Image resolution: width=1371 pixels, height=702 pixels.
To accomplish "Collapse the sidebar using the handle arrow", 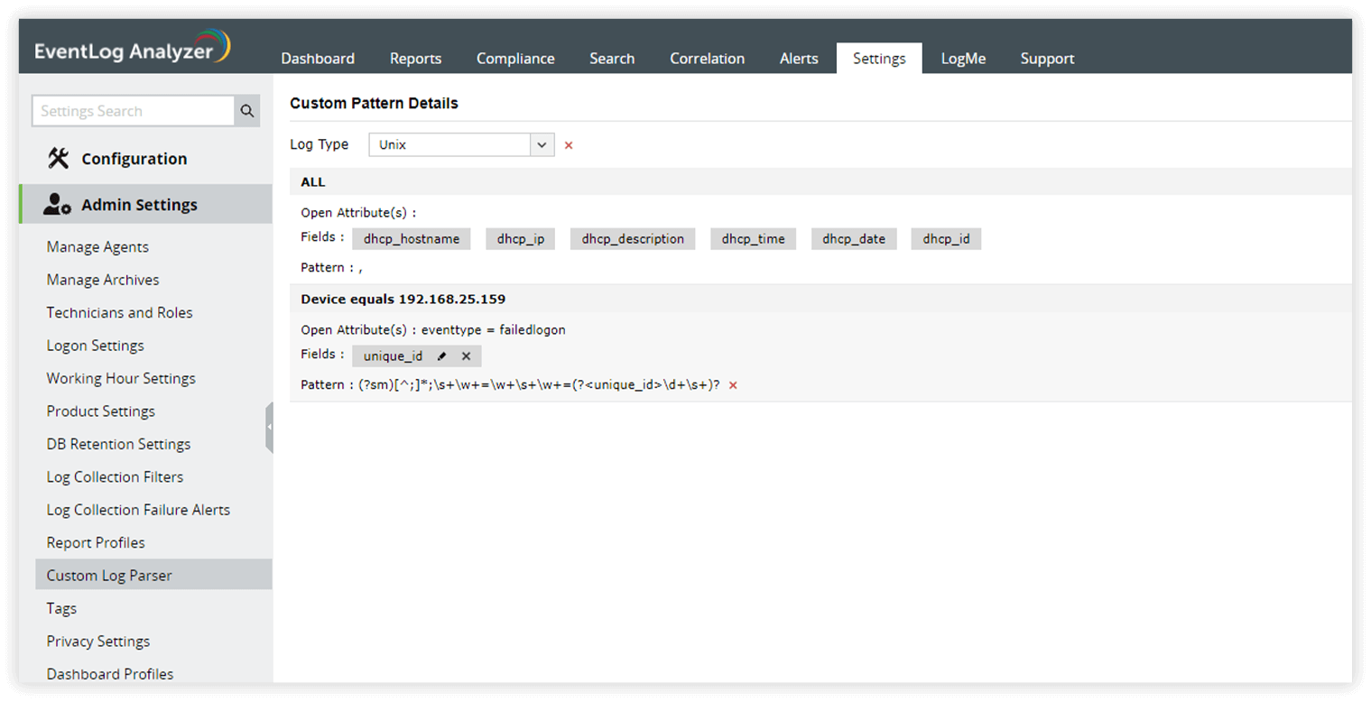I will [x=269, y=428].
